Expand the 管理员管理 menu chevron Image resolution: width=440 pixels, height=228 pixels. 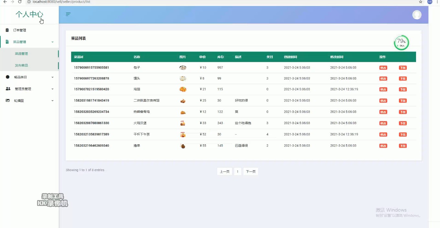[x=52, y=89]
